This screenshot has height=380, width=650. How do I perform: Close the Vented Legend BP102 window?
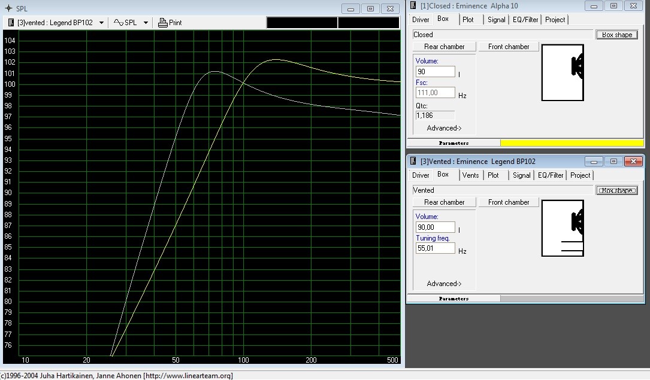pos(633,161)
